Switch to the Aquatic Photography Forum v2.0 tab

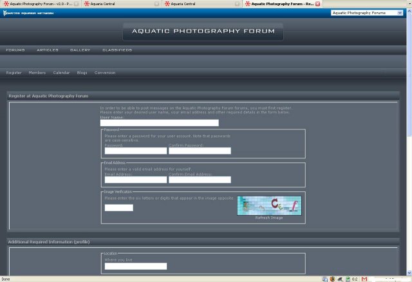[x=39, y=4]
